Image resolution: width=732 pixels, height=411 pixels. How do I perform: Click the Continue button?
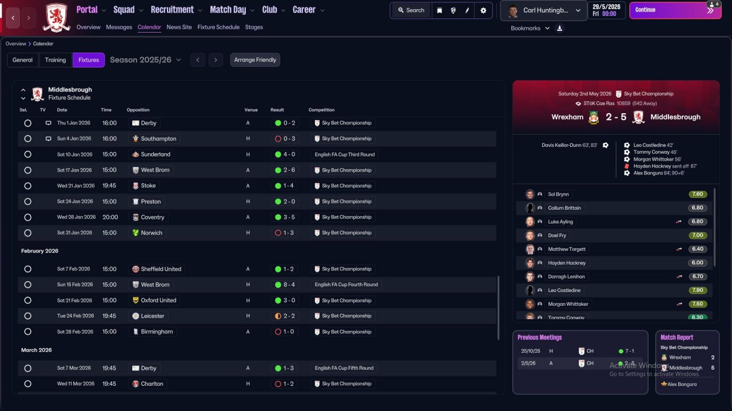[675, 10]
